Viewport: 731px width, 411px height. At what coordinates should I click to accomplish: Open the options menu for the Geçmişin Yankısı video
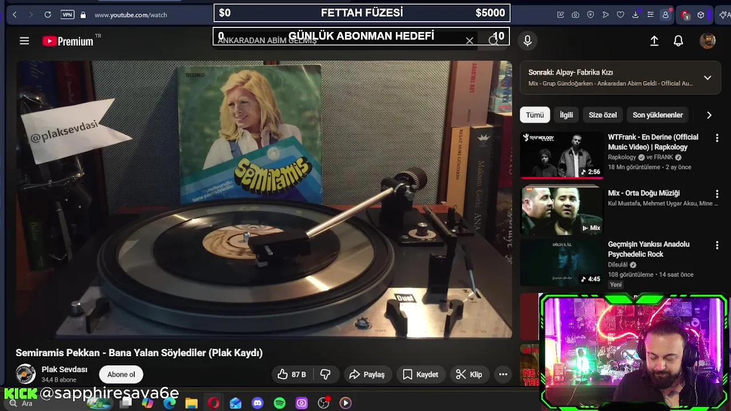(x=717, y=245)
